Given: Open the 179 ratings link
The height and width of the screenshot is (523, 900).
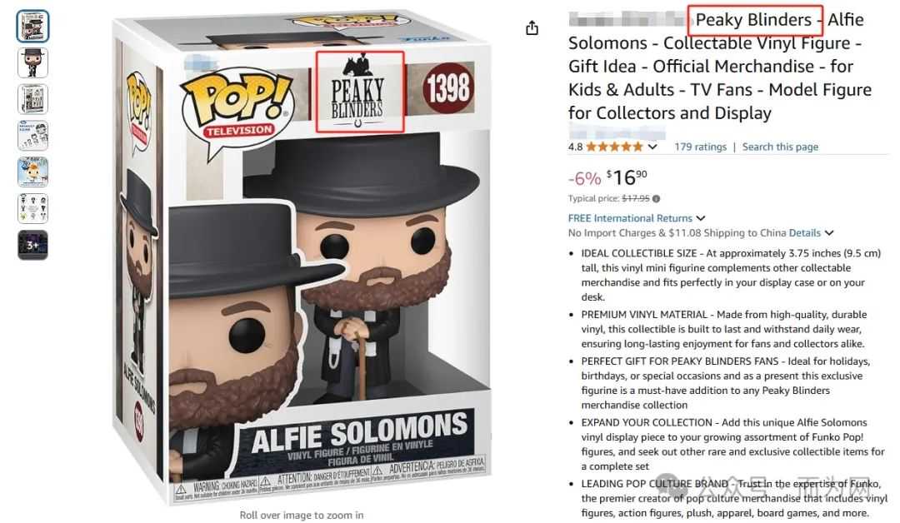Looking at the screenshot, I should point(700,147).
